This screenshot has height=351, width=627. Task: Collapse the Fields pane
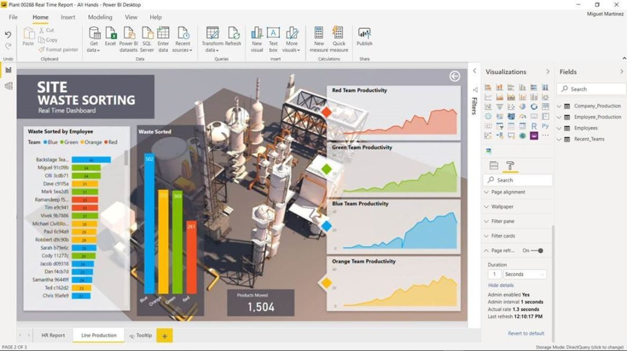click(x=621, y=71)
